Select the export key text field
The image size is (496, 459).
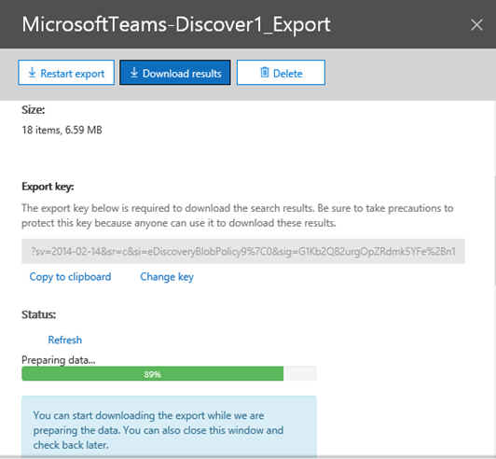(x=243, y=251)
